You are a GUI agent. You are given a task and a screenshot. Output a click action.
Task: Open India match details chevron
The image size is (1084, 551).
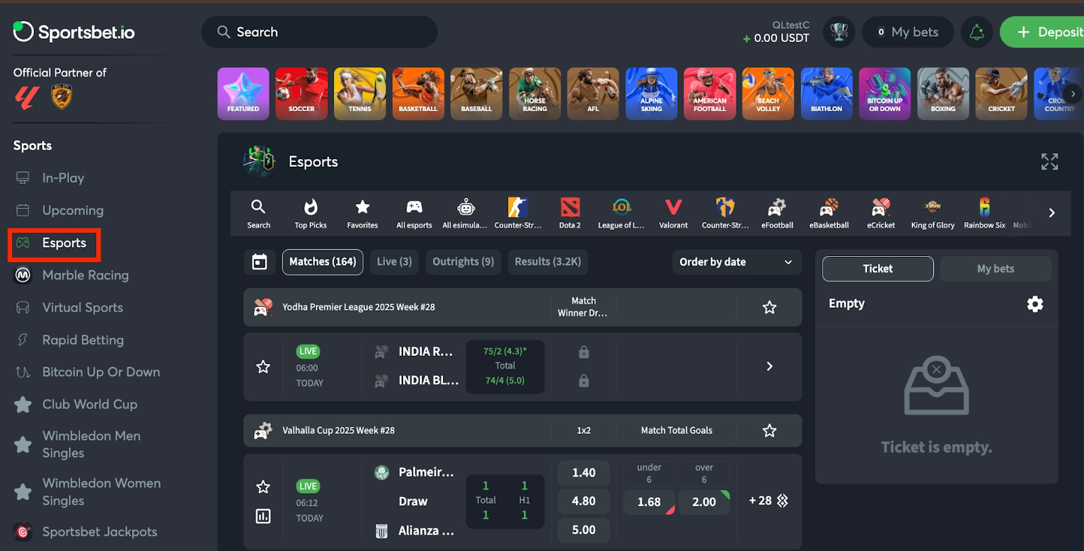coord(770,366)
